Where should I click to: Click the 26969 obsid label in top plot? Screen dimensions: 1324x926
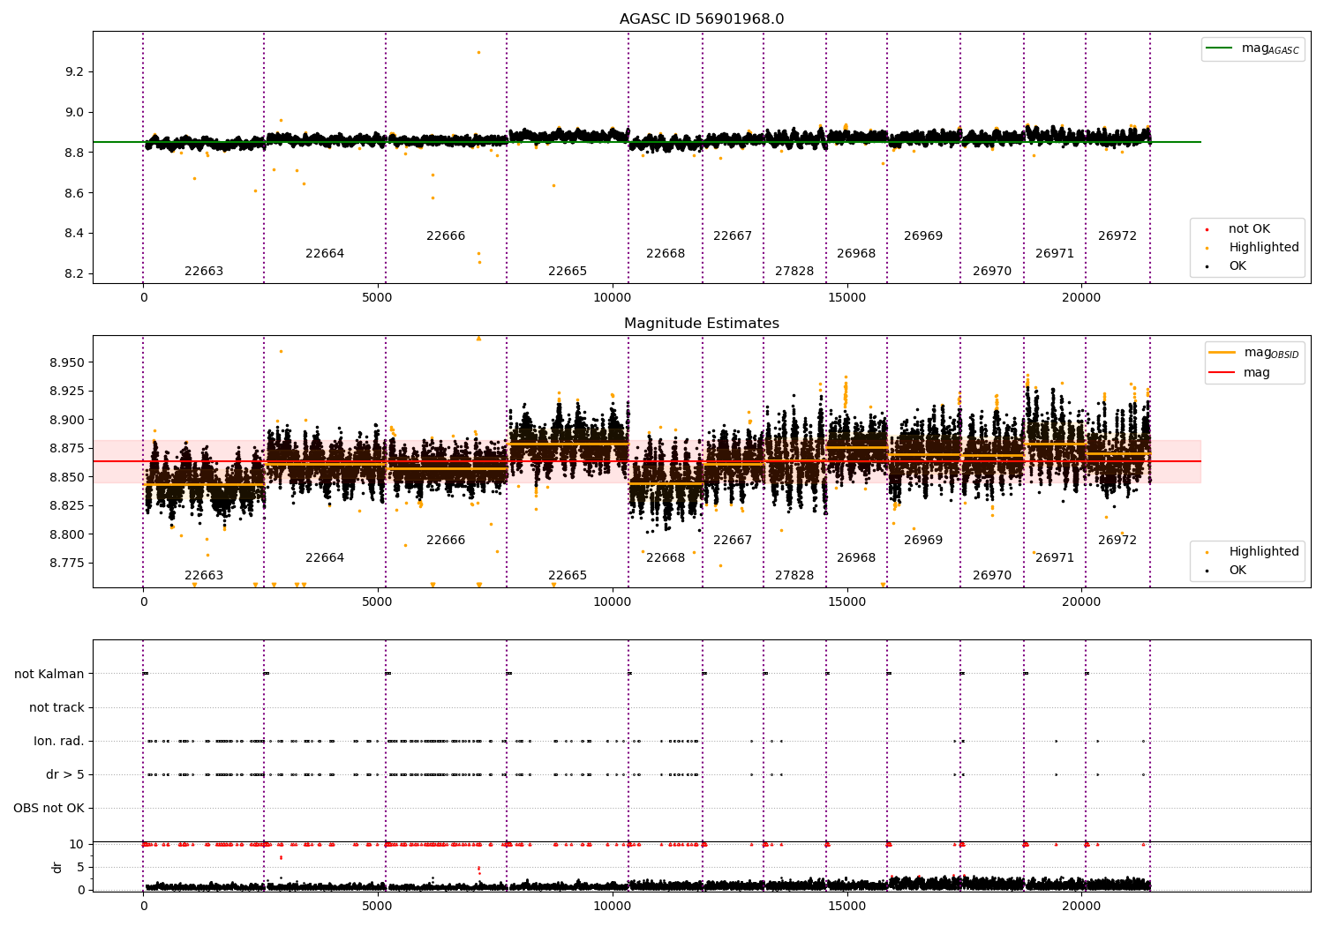tap(923, 236)
